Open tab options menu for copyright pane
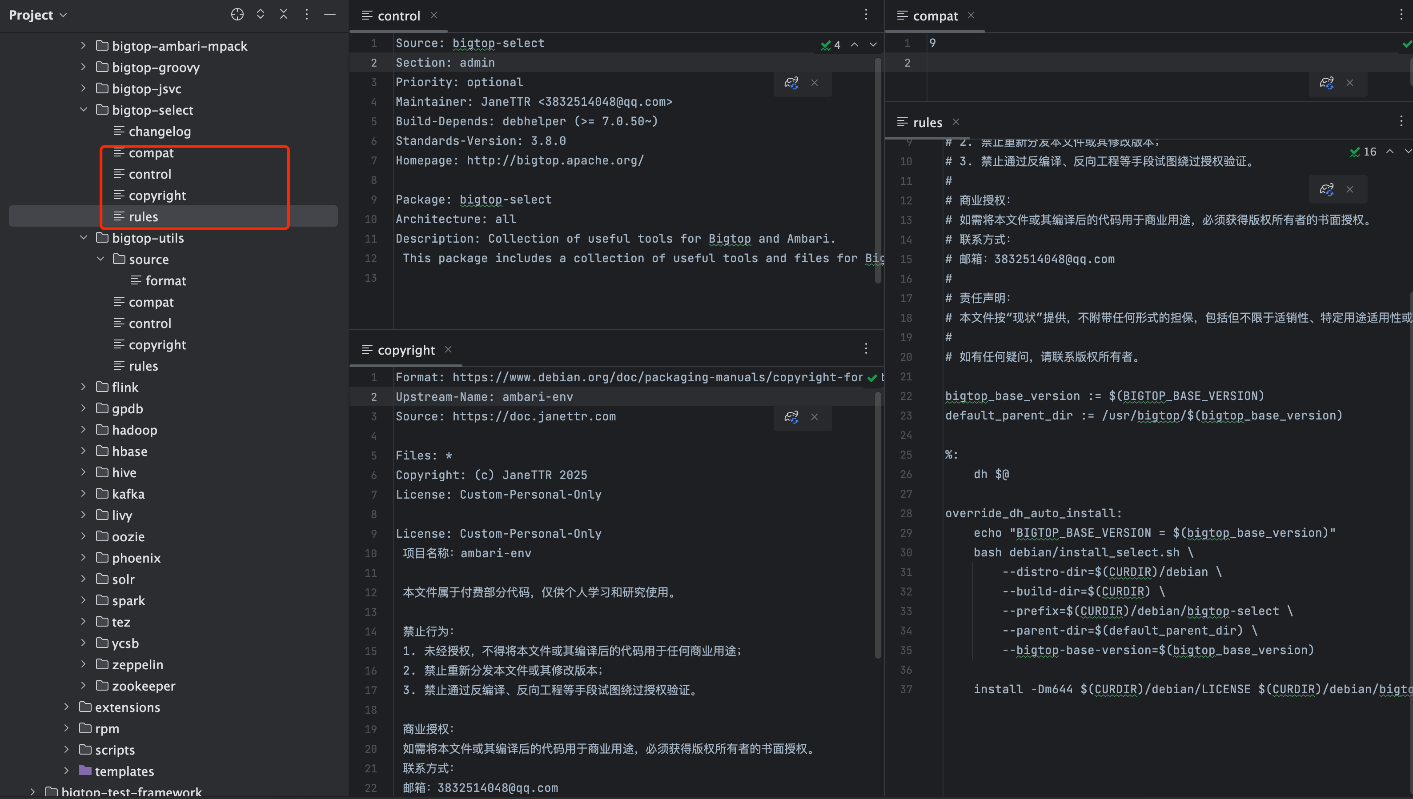Screen dimensions: 1413x799 pos(866,348)
